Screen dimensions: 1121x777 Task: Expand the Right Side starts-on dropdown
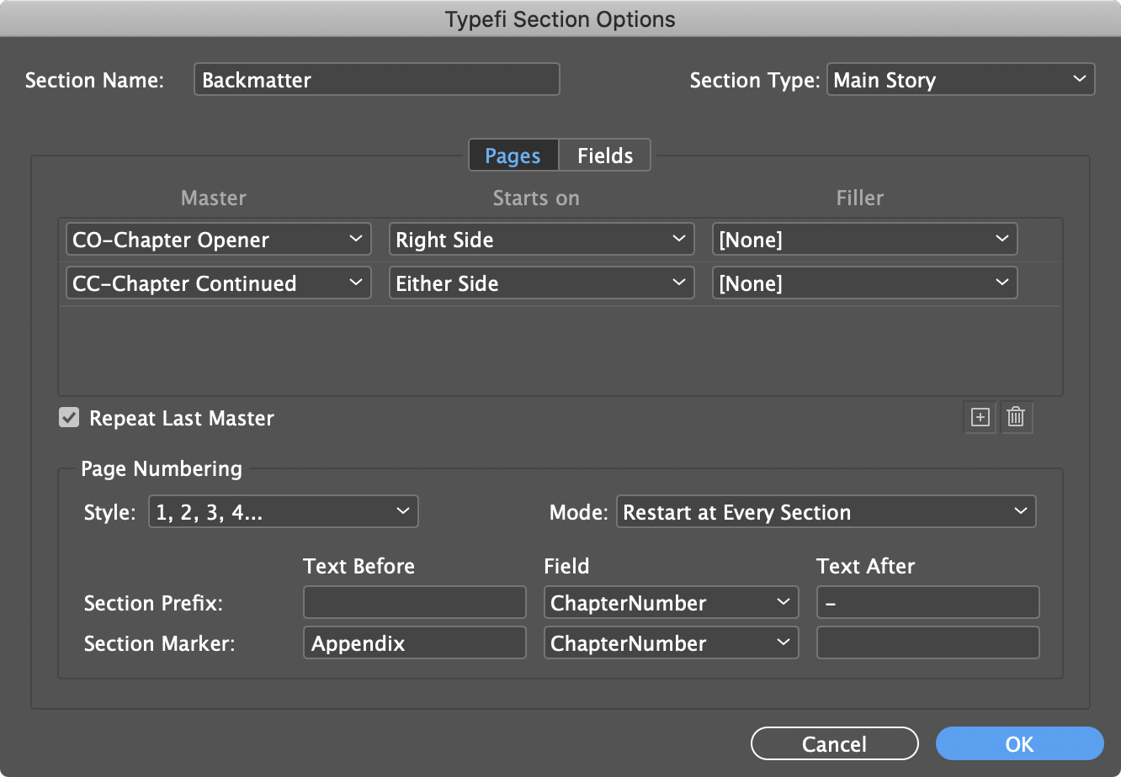tap(541, 240)
